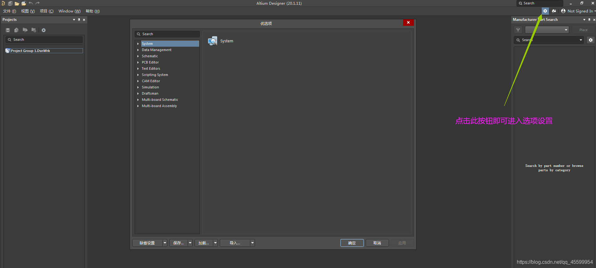Click the Projects panel Search field
The image size is (596, 268).
44,40
